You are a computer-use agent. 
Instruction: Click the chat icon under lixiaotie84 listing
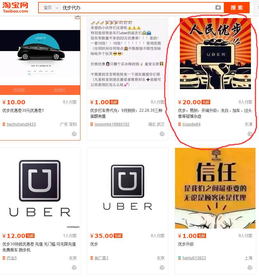250,134
